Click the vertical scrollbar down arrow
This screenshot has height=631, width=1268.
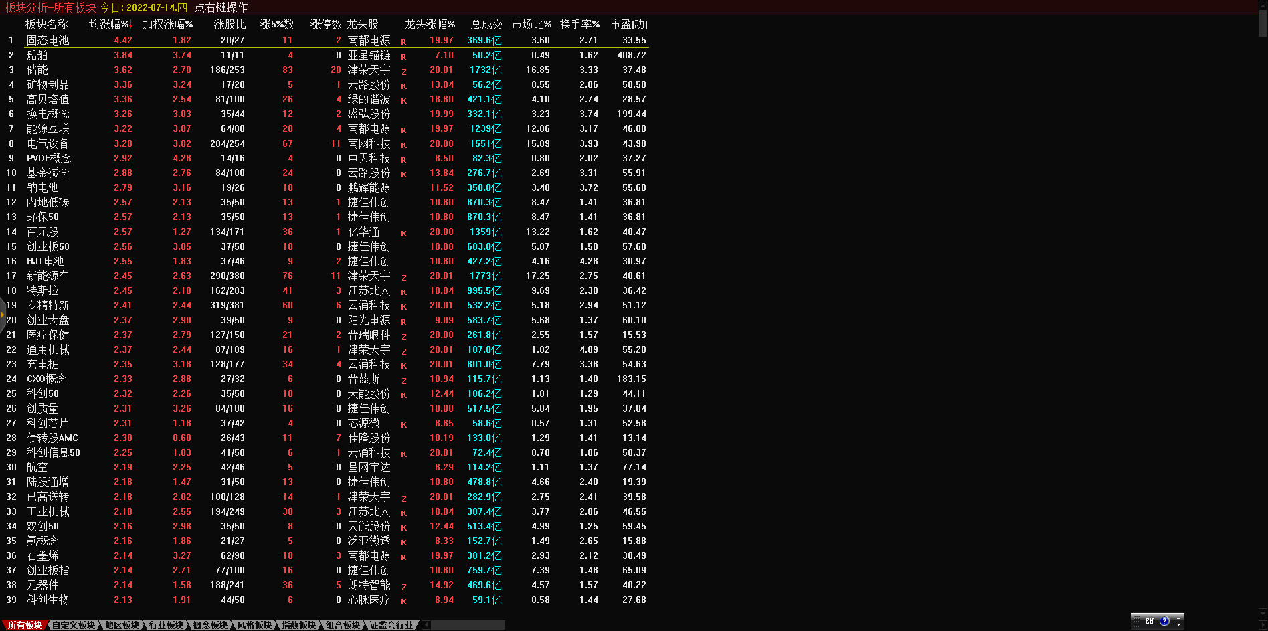[1263, 613]
